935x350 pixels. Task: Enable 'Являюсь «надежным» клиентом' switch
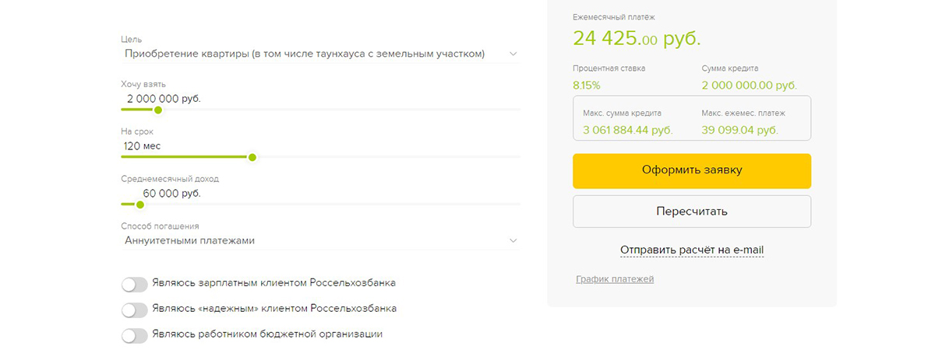(x=134, y=310)
